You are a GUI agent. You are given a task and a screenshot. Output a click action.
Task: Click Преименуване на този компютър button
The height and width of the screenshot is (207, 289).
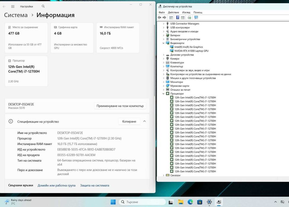pos(120,106)
